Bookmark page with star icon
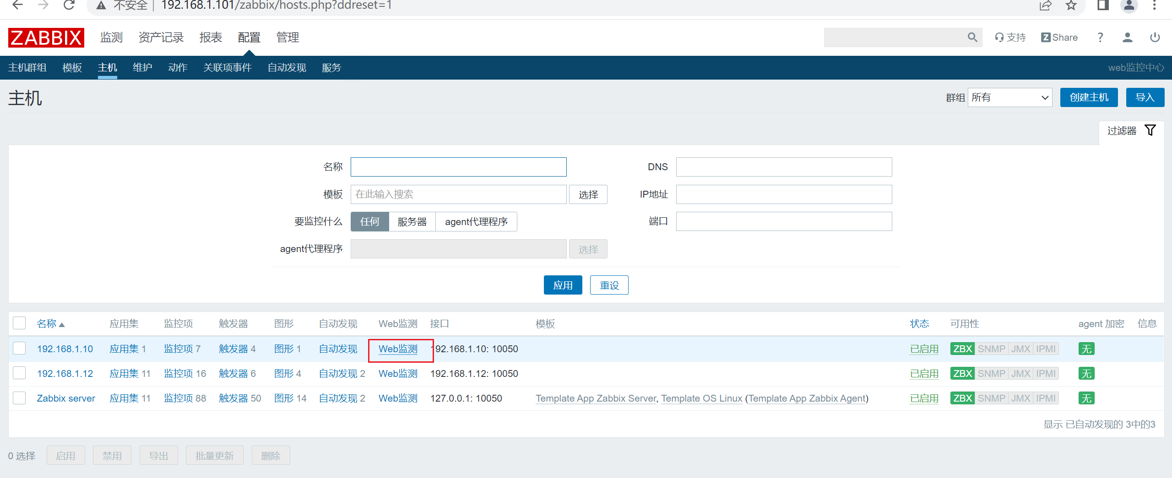This screenshot has height=478, width=1172. click(x=1071, y=5)
